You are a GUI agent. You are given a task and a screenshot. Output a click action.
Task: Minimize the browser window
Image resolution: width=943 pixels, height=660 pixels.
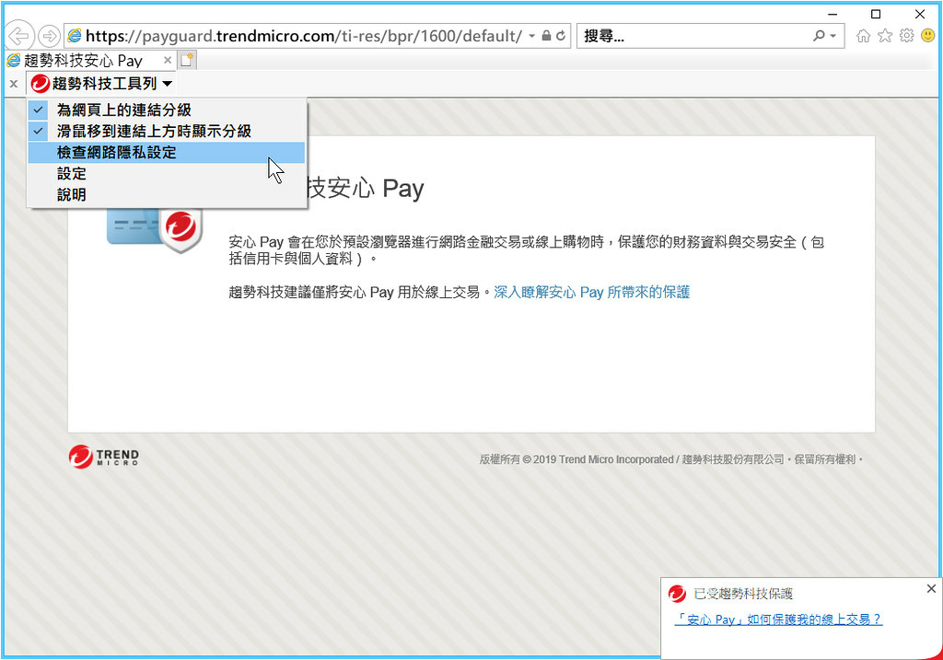[x=832, y=14]
